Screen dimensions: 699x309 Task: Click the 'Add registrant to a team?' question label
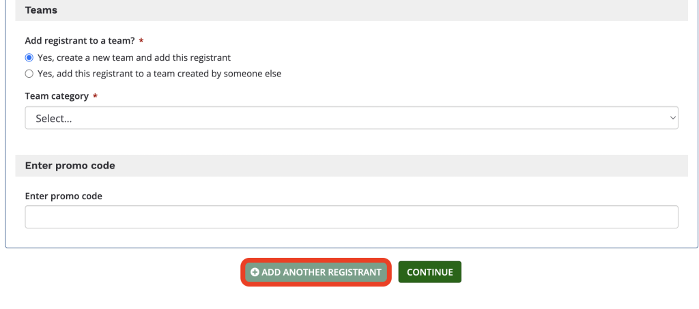click(x=80, y=40)
